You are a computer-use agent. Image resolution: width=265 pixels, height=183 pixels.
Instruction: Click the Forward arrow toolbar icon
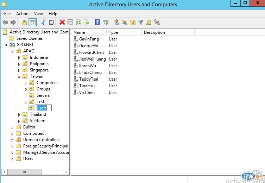pos(13,22)
